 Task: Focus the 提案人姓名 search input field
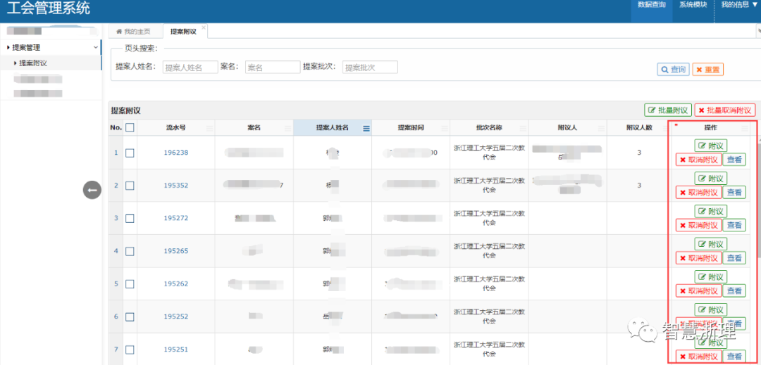point(190,68)
